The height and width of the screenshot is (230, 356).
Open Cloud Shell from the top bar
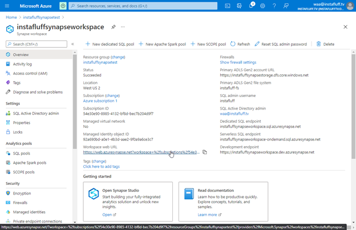point(228,6)
